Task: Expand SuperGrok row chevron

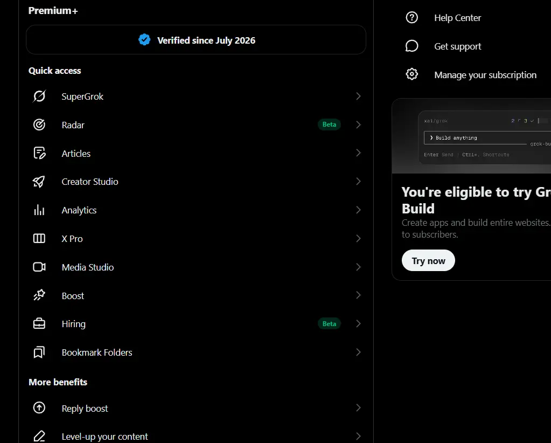Action: pyautogui.click(x=358, y=96)
